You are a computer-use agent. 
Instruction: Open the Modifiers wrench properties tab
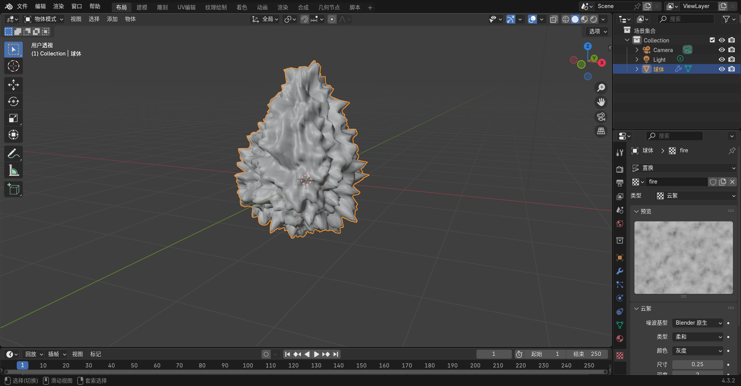pos(620,271)
